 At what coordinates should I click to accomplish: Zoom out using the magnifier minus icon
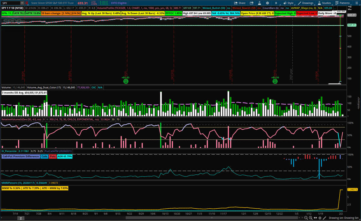click(306, 218)
